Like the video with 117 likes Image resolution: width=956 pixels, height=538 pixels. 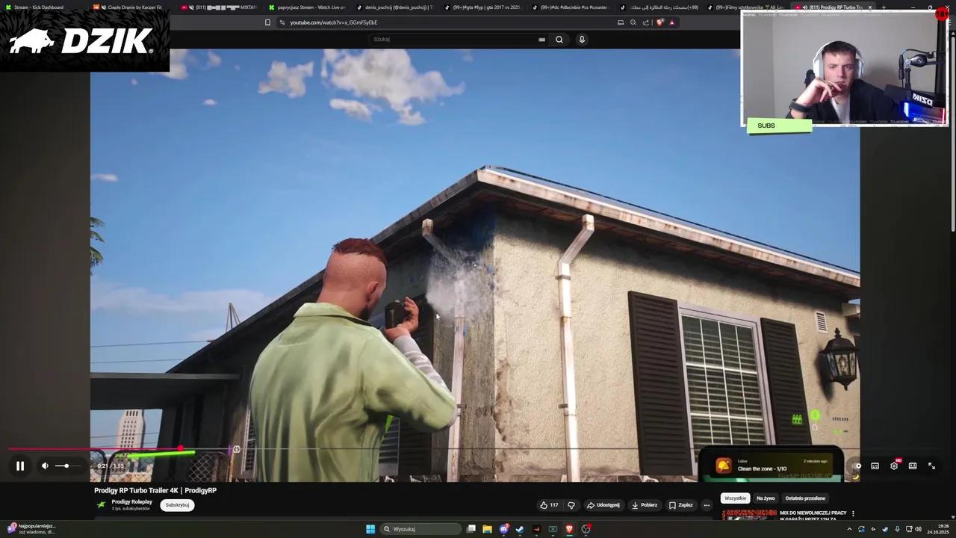click(549, 505)
